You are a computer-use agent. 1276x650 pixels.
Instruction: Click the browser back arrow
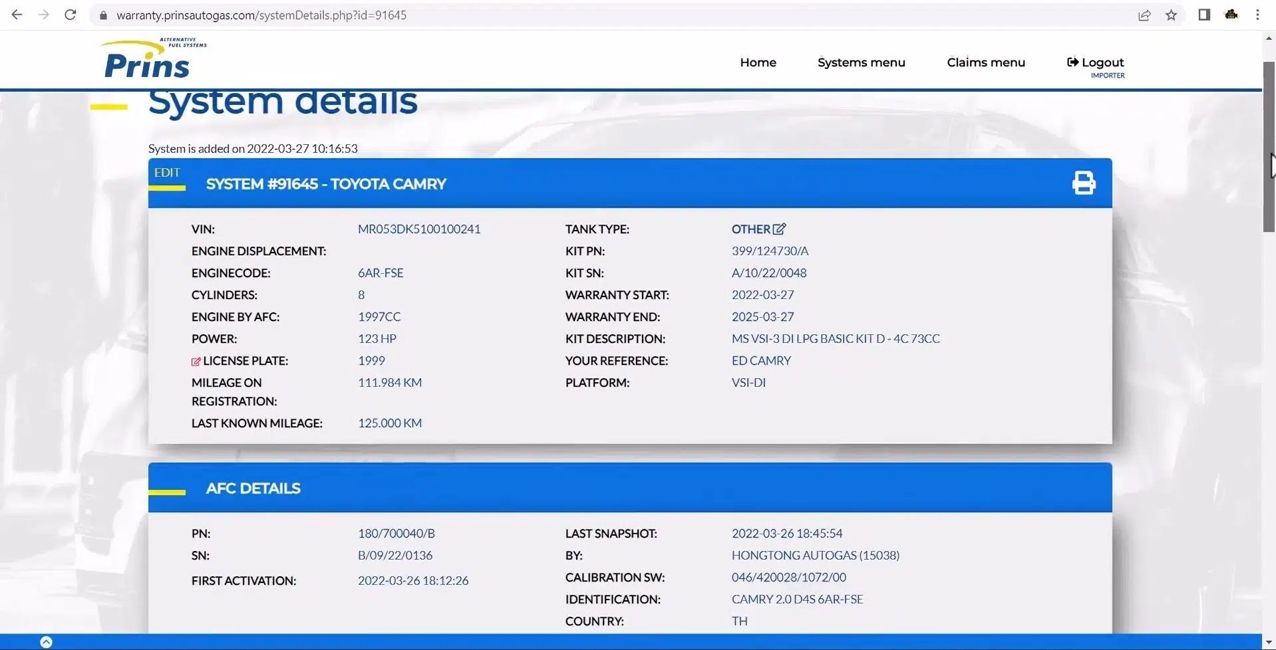point(17,15)
